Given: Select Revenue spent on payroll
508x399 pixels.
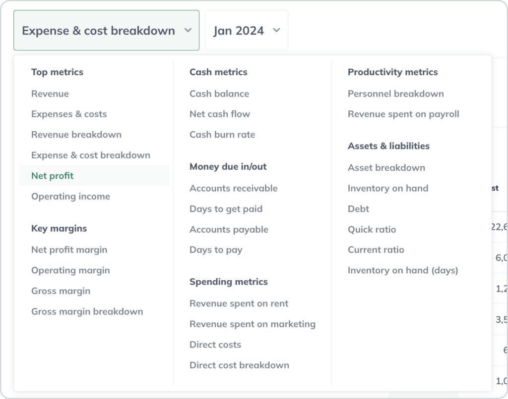Looking at the screenshot, I should [403, 114].
